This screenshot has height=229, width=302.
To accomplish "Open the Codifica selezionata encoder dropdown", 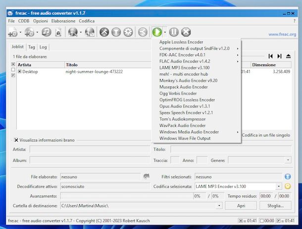I will (x=279, y=186).
